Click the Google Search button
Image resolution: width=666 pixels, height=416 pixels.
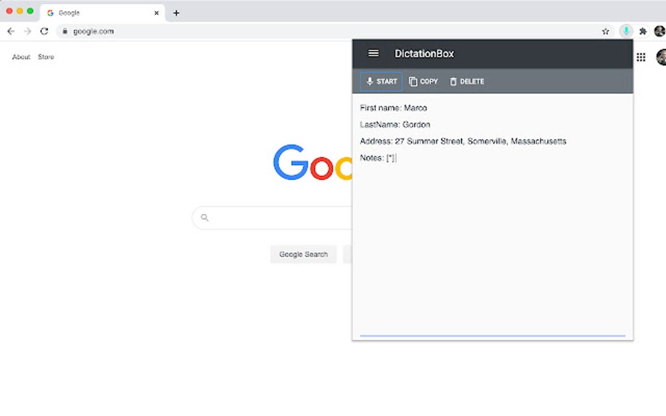[x=303, y=254]
